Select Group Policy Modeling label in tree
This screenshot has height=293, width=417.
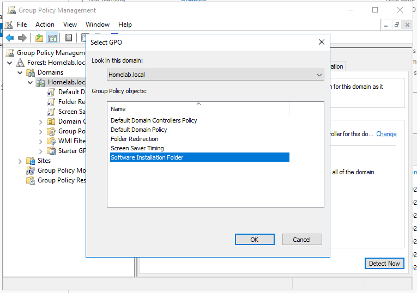[x=62, y=170]
